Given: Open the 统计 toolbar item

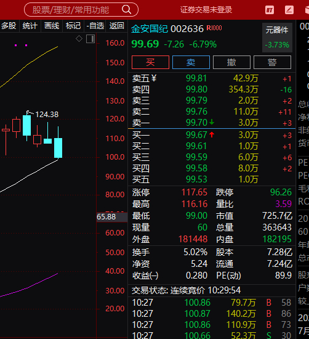Looking at the screenshot, I should point(30,26).
